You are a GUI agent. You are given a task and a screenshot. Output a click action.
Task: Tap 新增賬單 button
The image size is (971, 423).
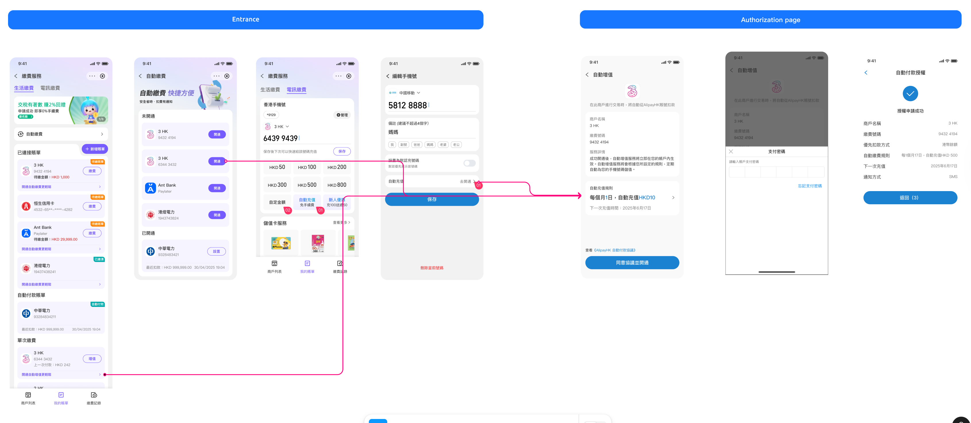tap(95, 149)
